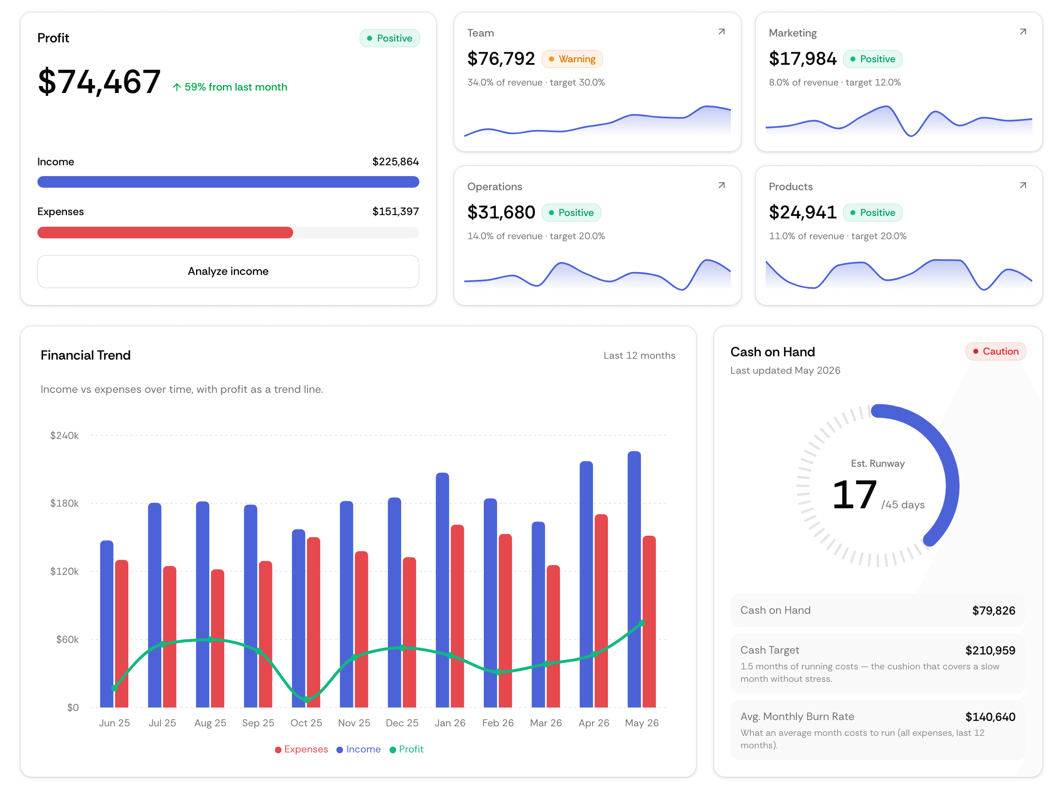Viewport: 1063px width, 789px height.
Task: Click the Jun 25 profit line point
Action: tap(114, 688)
